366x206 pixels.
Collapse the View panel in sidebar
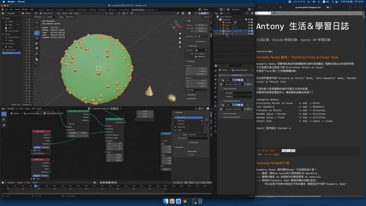tap(189, 21)
